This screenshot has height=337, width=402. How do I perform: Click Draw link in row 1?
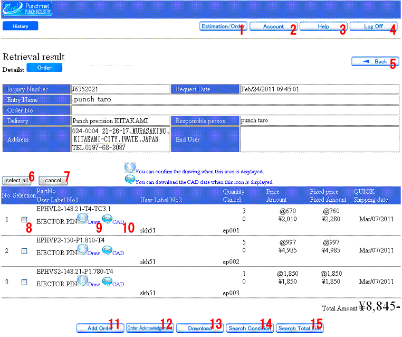point(94,222)
